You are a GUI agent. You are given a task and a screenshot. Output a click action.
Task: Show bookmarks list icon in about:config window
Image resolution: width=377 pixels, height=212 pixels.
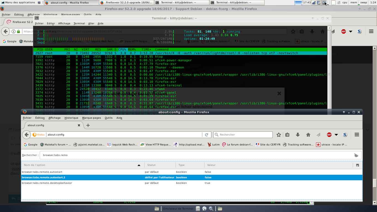287,135
